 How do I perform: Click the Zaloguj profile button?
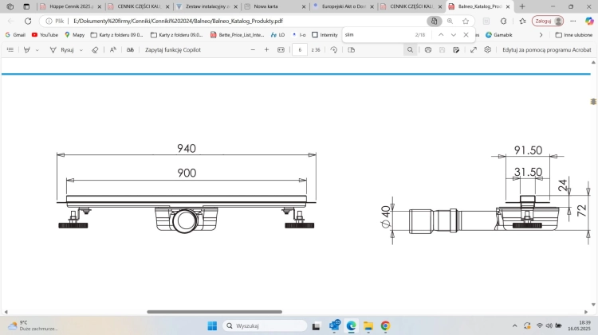click(x=548, y=21)
